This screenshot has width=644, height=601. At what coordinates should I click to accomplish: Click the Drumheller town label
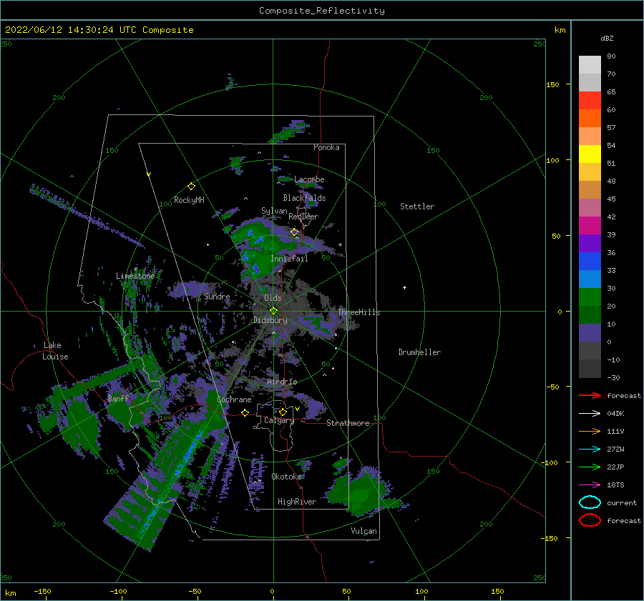point(419,352)
